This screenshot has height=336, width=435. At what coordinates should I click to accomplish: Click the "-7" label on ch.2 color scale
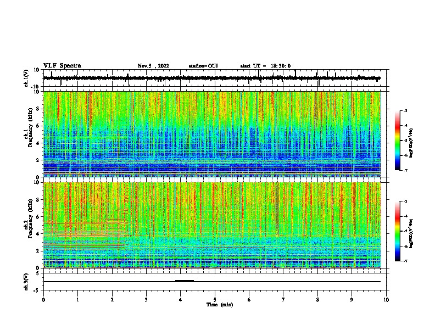click(405, 261)
